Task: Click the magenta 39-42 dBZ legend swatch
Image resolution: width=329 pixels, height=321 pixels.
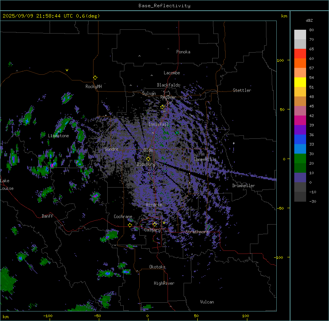Action: (300, 120)
